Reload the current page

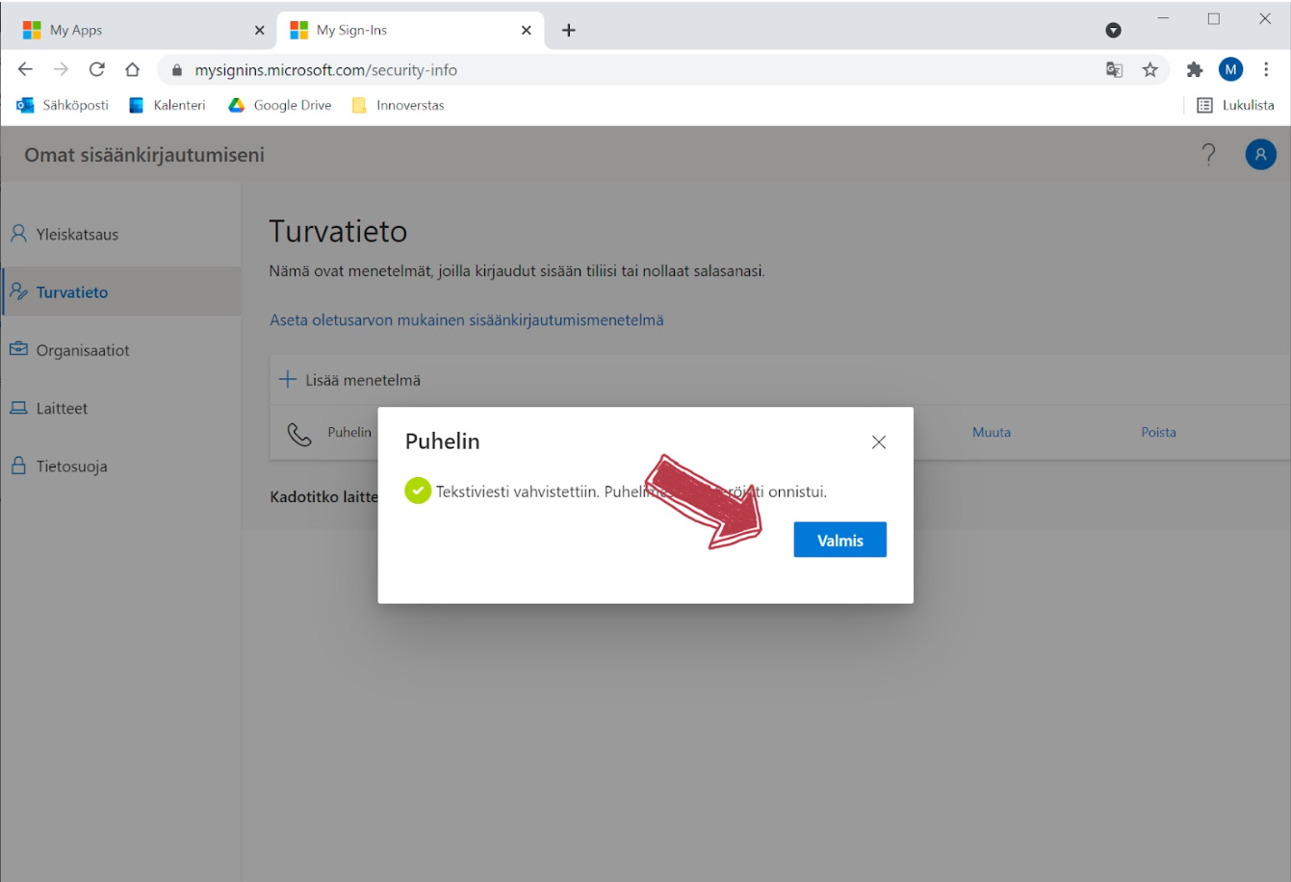(x=96, y=69)
